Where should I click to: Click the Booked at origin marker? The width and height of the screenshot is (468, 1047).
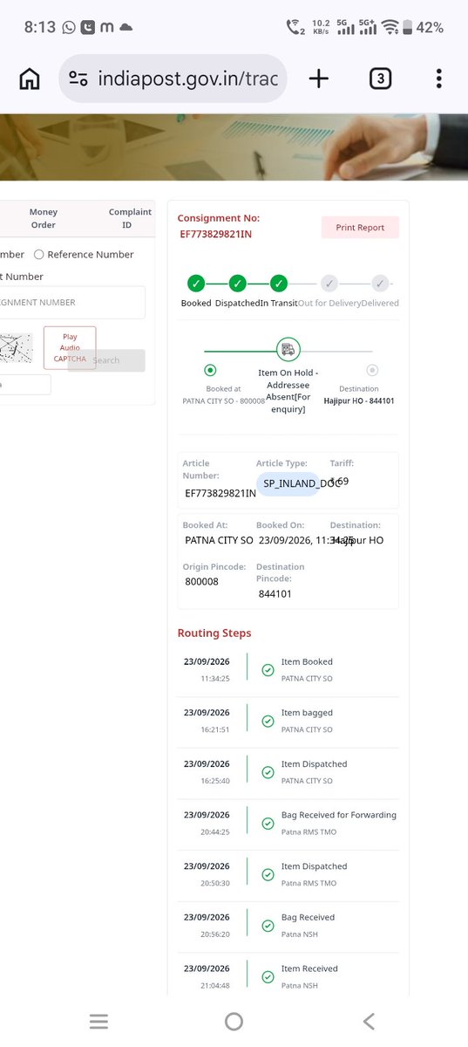pos(210,370)
